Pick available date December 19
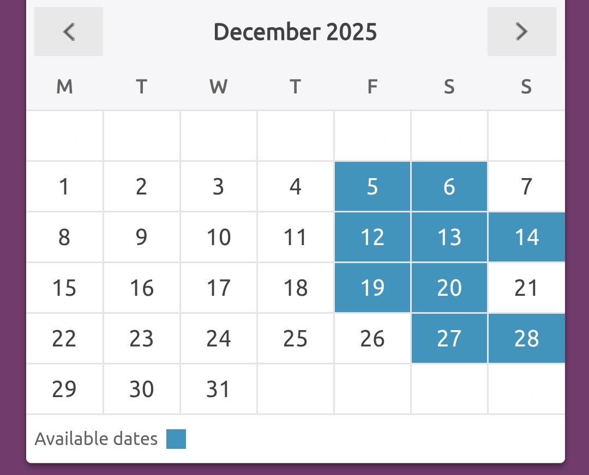Image resolution: width=589 pixels, height=475 pixels. click(x=372, y=288)
